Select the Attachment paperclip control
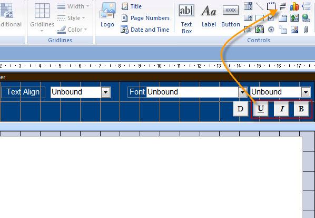Image resolution: width=315 pixels, height=218 pixels. pos(306,30)
